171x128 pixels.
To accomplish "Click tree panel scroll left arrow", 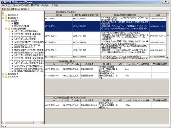I will point(3,122).
